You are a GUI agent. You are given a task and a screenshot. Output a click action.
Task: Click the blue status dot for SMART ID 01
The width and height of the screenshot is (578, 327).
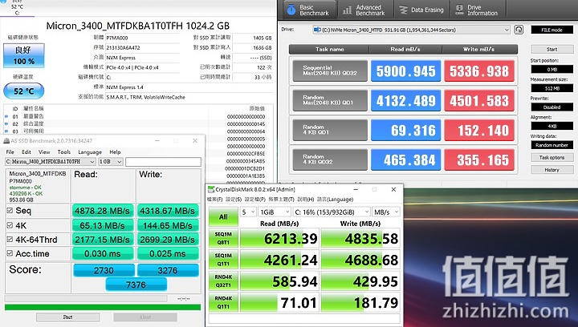6,116
